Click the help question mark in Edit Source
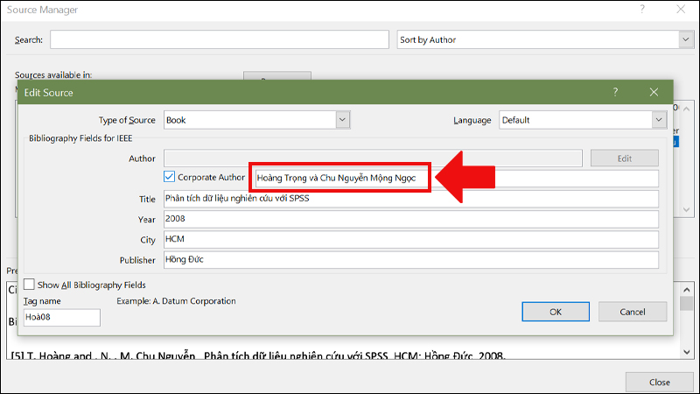This screenshot has height=394, width=700. tap(615, 92)
